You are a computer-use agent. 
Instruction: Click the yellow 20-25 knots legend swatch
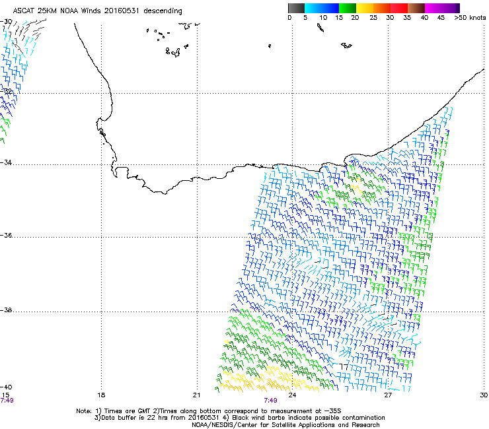pos(365,8)
